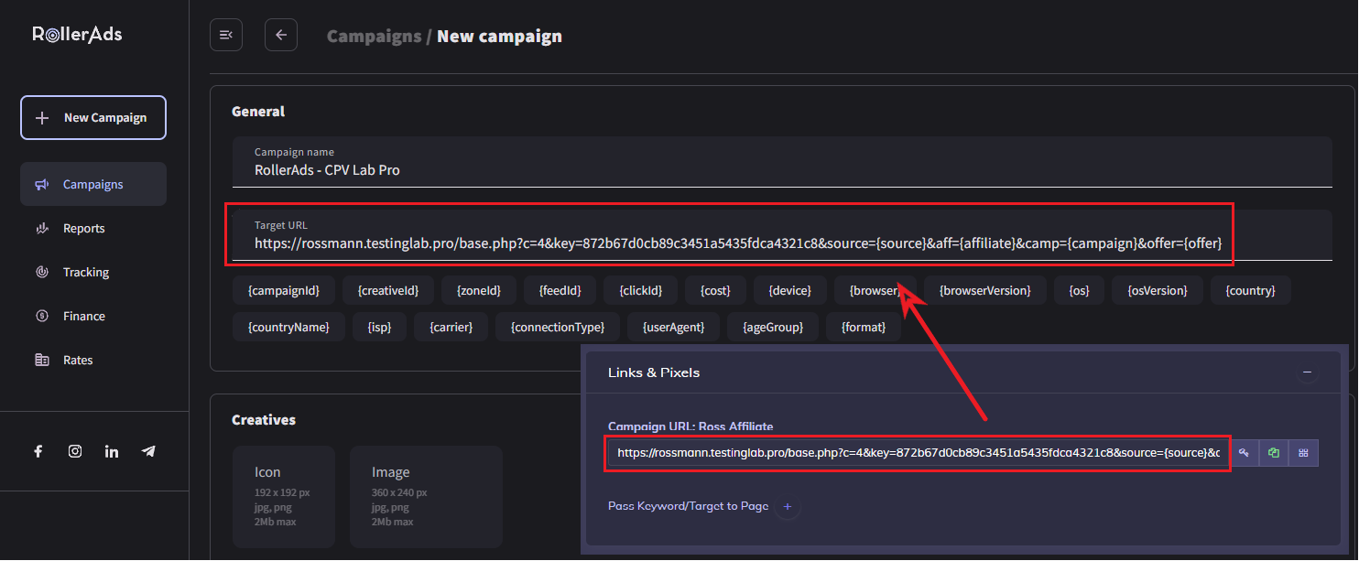1359x561 pixels.
Task: Insert the {clickId} macro chip
Action: [x=641, y=290]
